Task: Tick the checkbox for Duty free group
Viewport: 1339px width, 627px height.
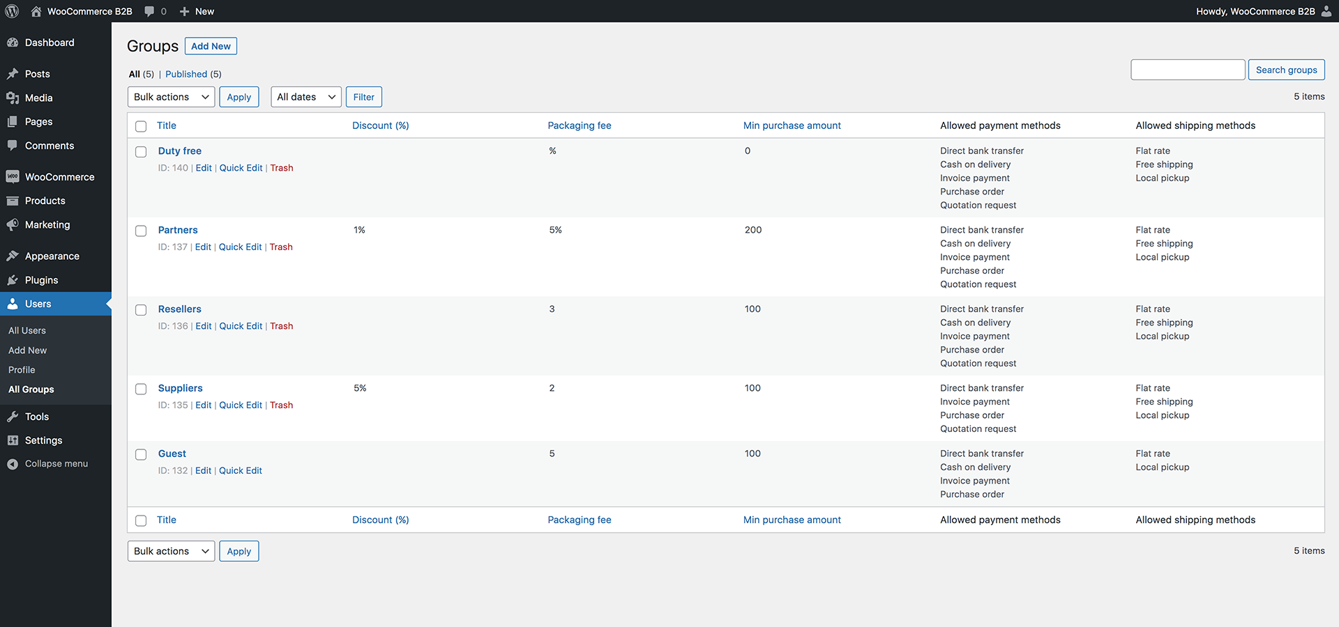Action: tap(141, 152)
